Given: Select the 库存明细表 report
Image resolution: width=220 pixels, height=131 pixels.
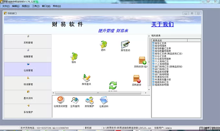Looking at the screenshot, I should click(159, 46).
